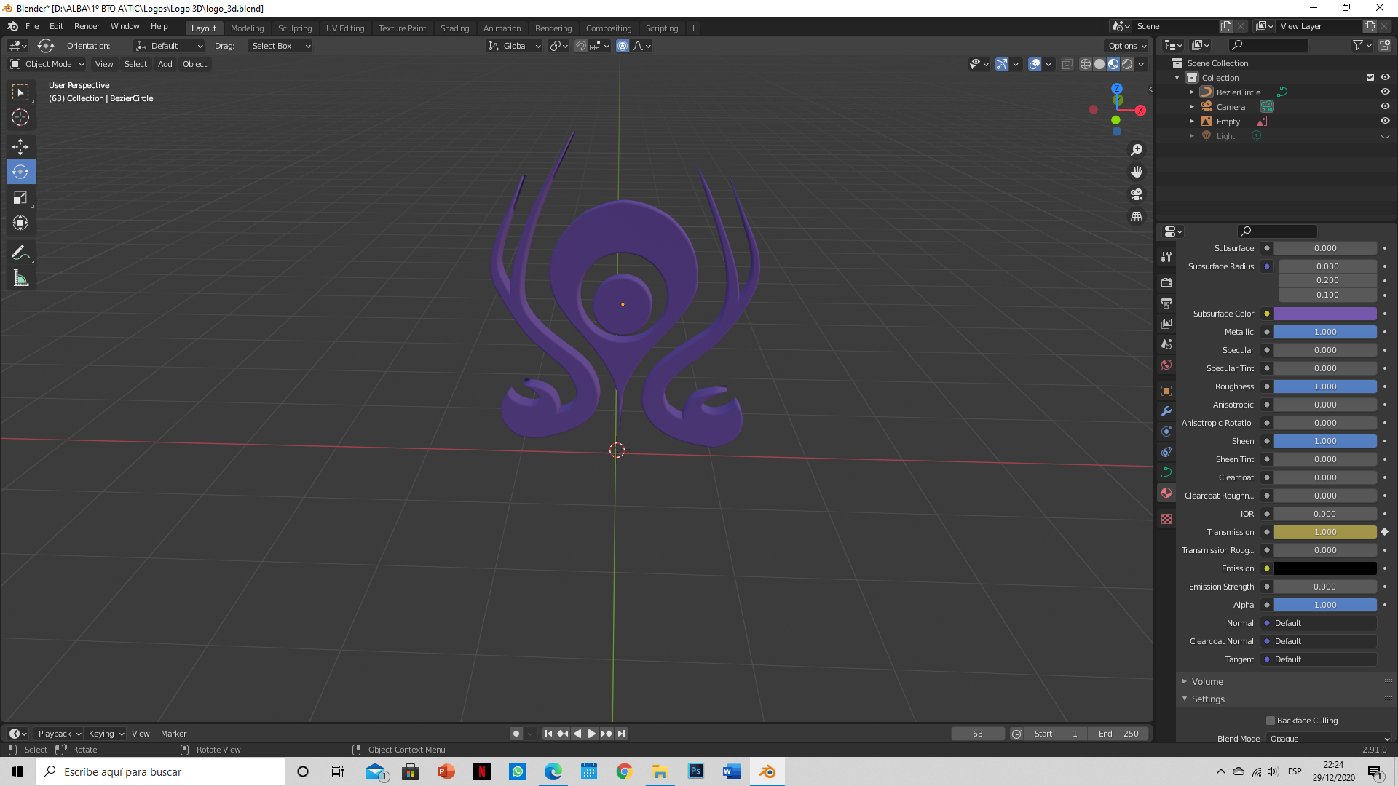This screenshot has height=786, width=1398.
Task: Hide BezierCircle using its eye icon
Action: [1385, 92]
